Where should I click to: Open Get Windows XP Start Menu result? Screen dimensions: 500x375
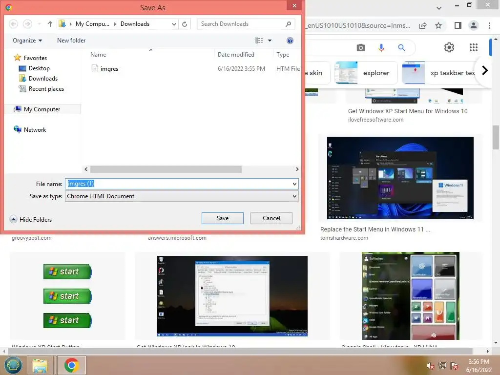[408, 111]
